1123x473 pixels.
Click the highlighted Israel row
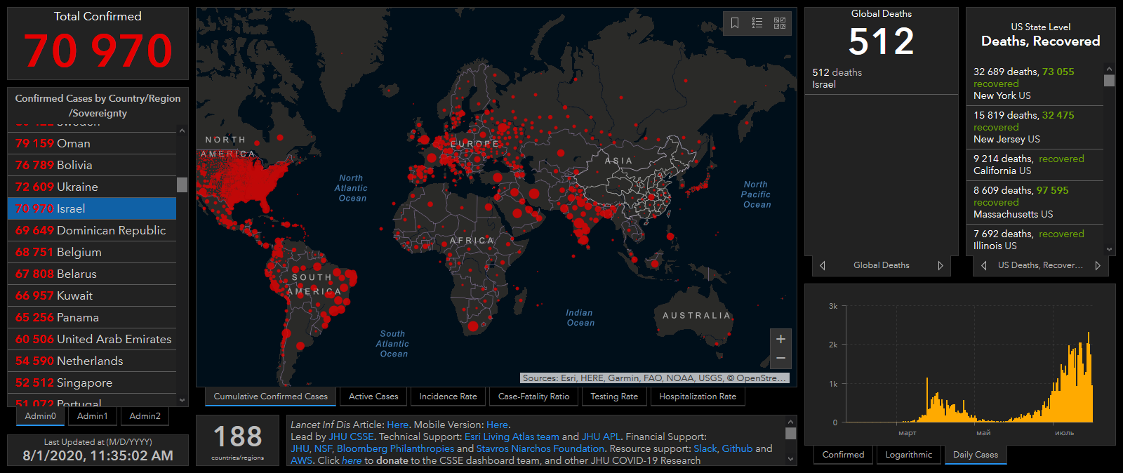point(92,208)
